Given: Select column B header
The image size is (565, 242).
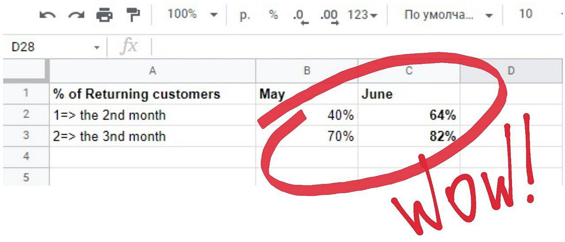Looking at the screenshot, I should pos(307,71).
